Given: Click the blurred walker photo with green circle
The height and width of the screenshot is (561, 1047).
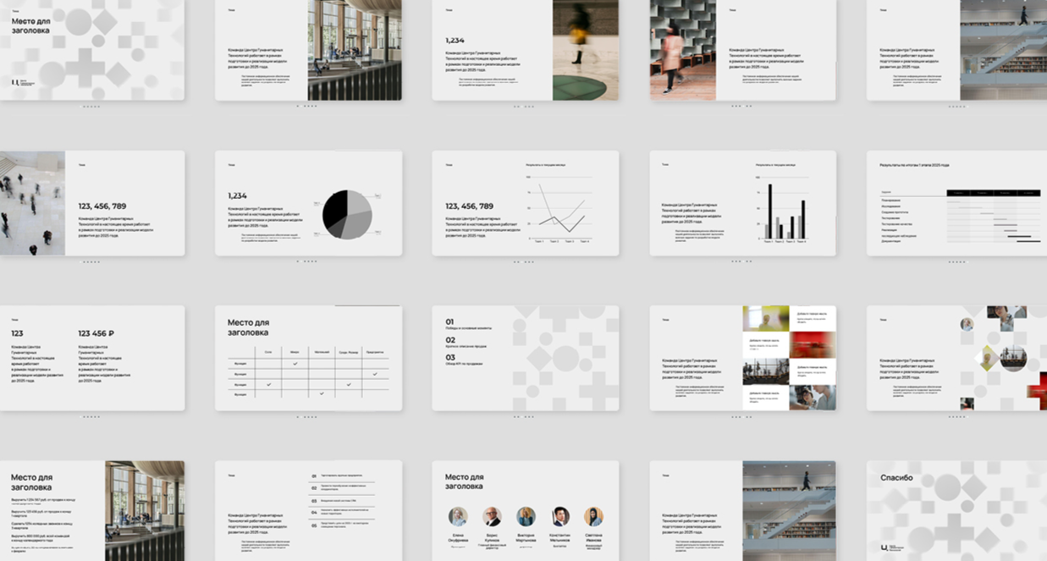Looking at the screenshot, I should tap(585, 49).
